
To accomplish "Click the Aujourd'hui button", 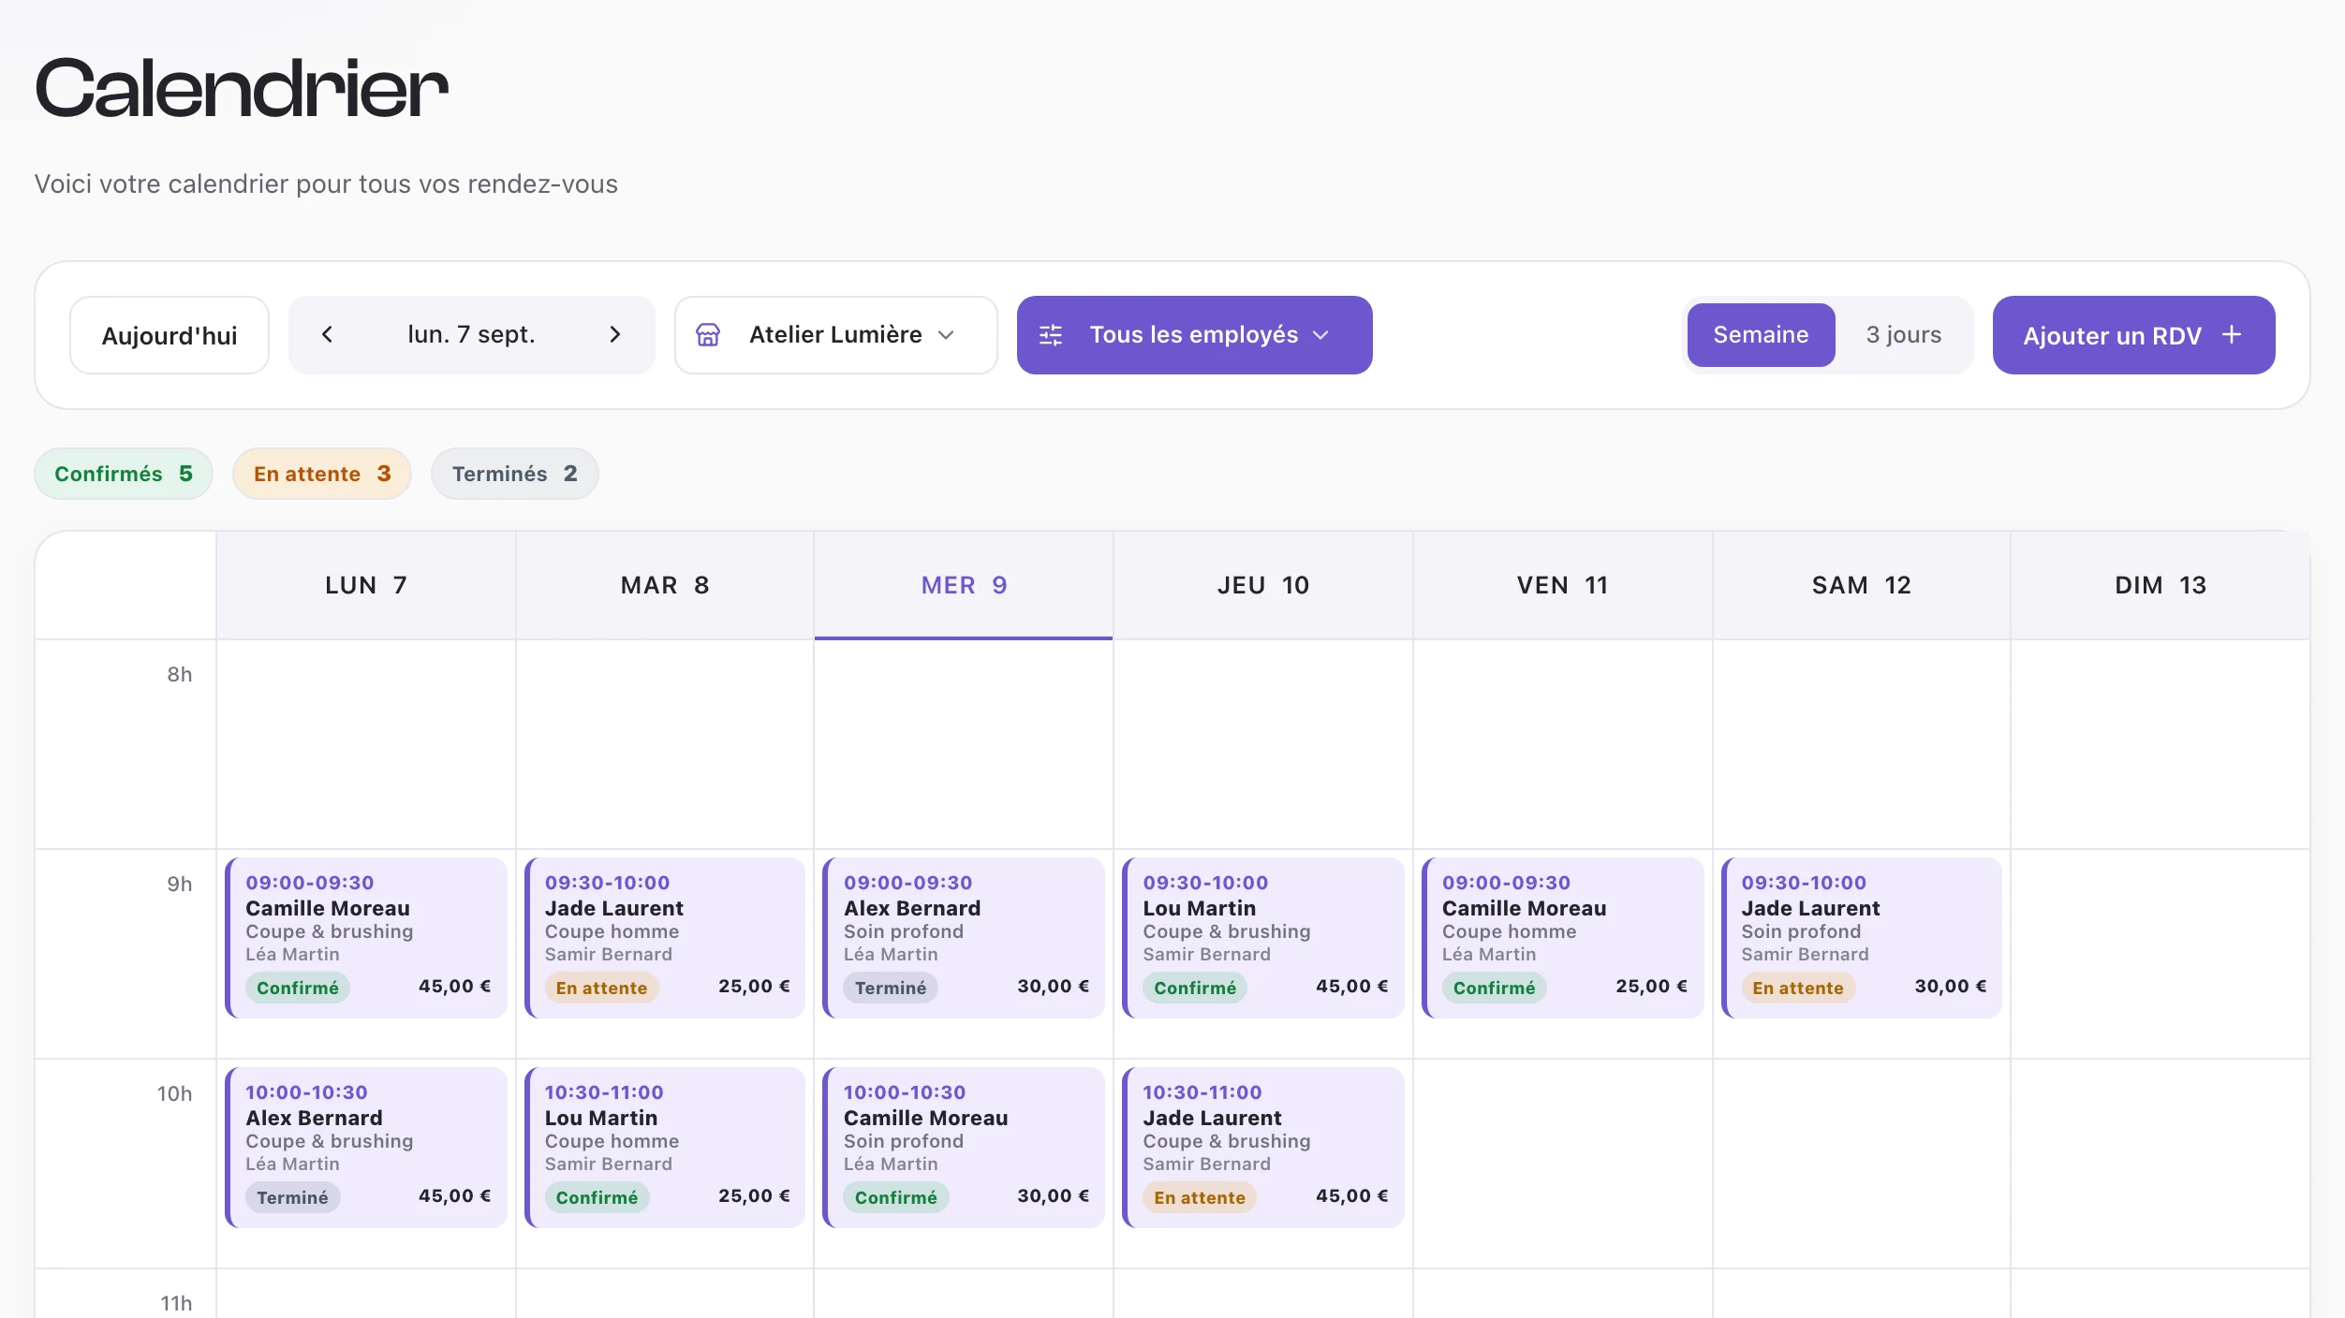I will click(x=170, y=335).
